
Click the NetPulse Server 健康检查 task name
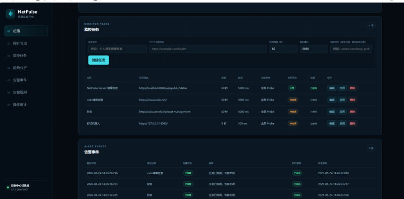click(103, 88)
